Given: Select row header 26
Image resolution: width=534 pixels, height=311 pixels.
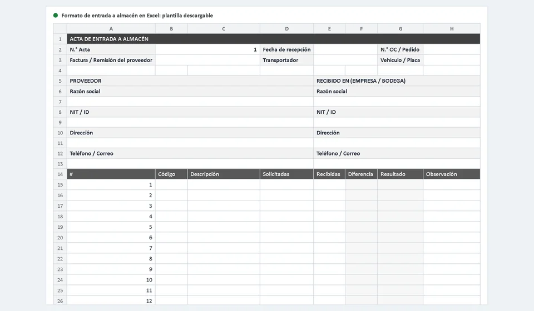Looking at the screenshot, I should pyautogui.click(x=60, y=301).
